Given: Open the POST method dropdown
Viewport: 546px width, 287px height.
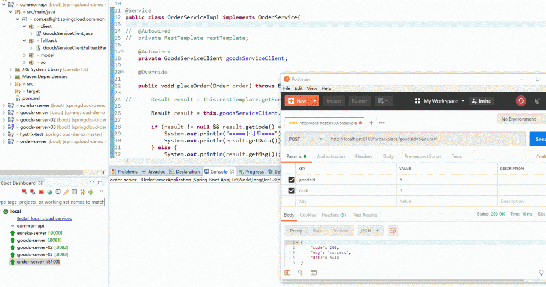Looking at the screenshot, I should click(x=304, y=139).
